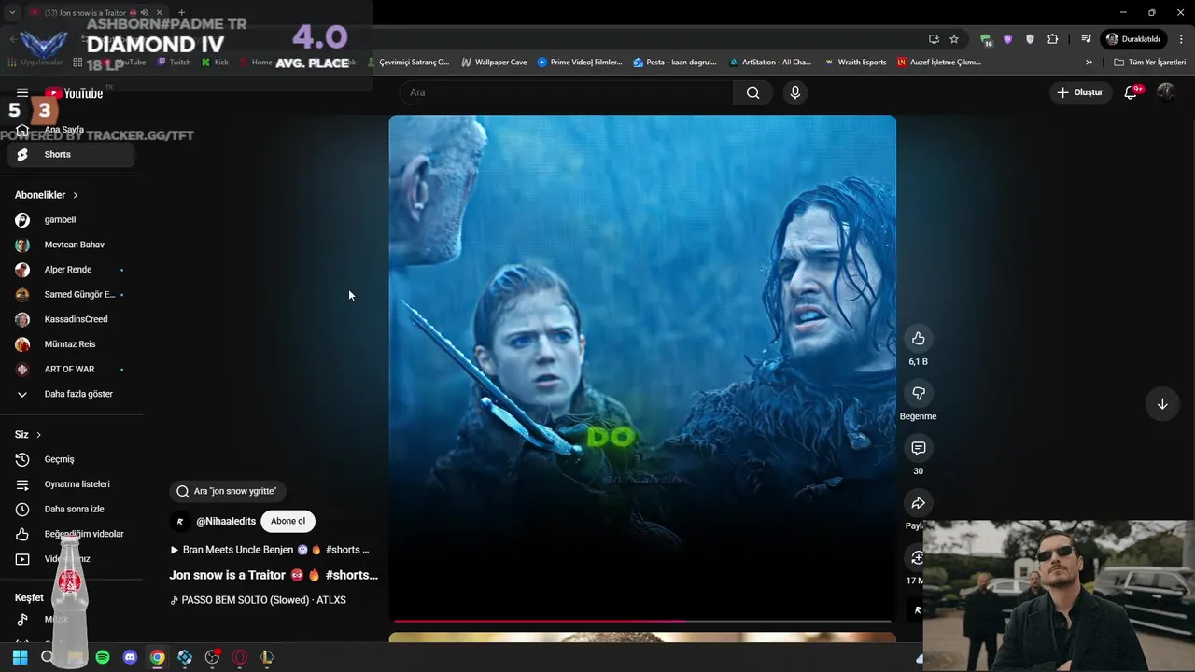Viewport: 1195px width, 672px height.
Task: Subscribe with the Abone ol button
Action: tap(288, 521)
